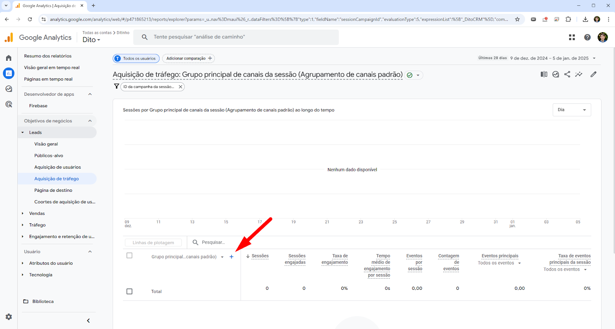Open Admin settings gear icon
The width and height of the screenshot is (615, 329).
[8, 317]
